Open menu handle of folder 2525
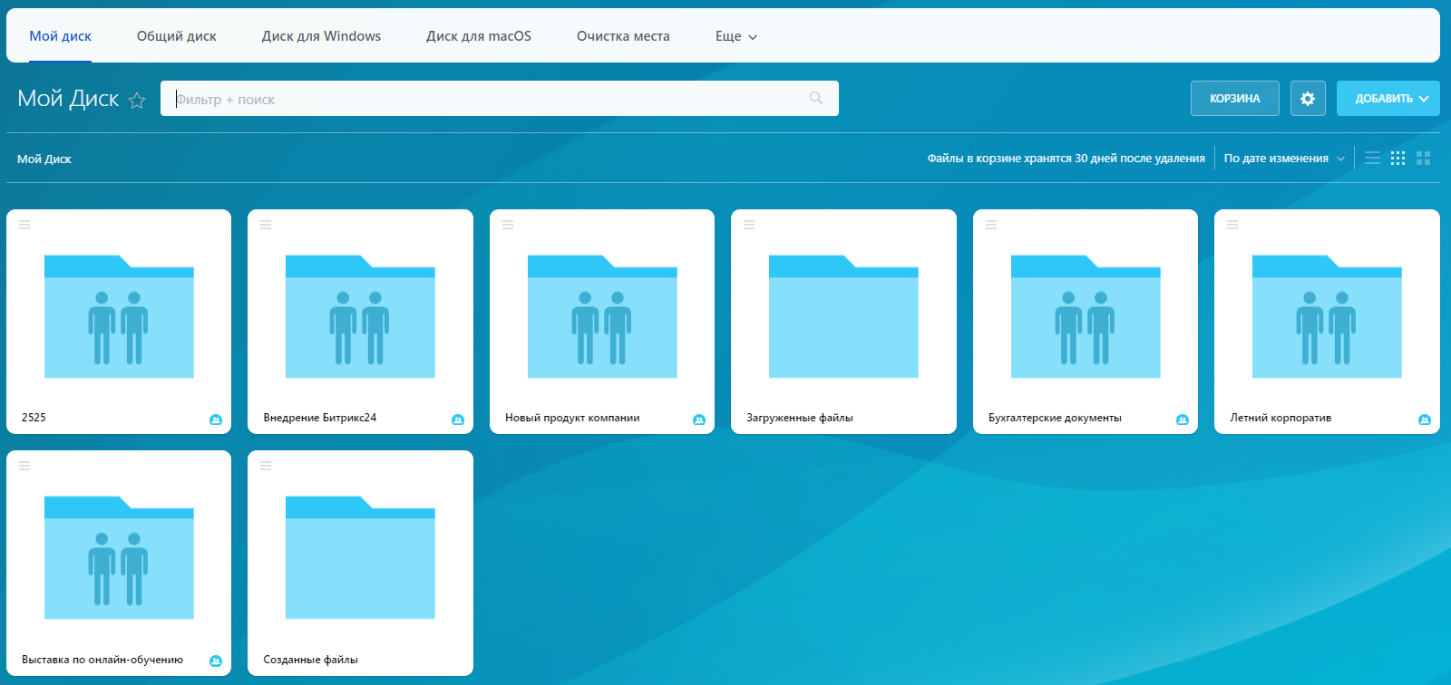 point(24,225)
